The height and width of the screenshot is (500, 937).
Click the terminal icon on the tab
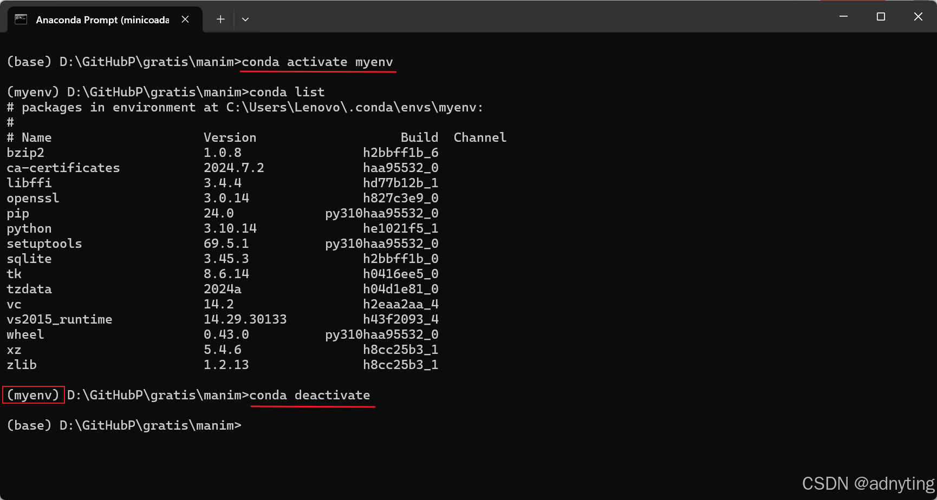(x=21, y=19)
